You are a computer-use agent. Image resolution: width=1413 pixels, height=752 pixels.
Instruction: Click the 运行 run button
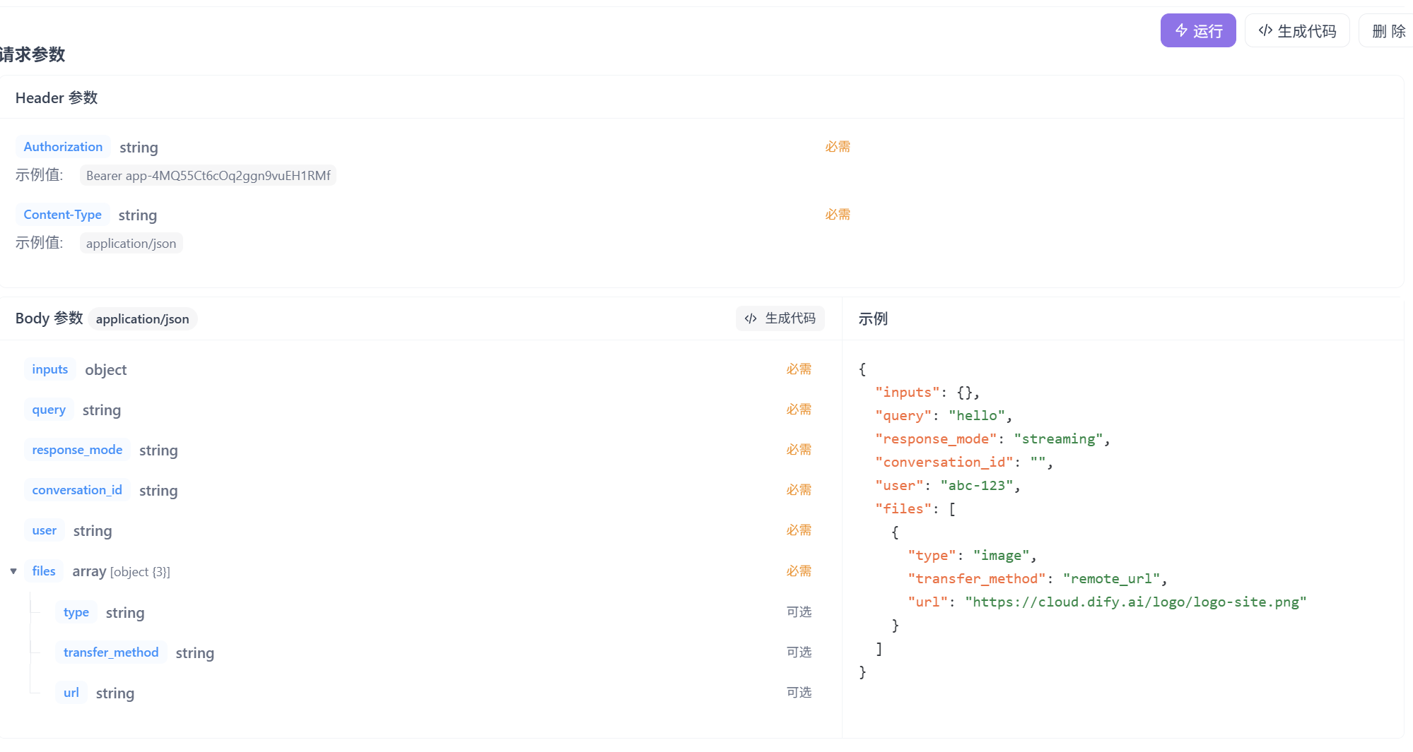(x=1198, y=30)
